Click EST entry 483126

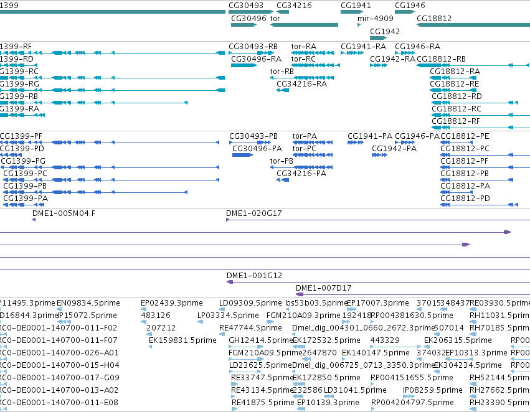click(x=156, y=316)
